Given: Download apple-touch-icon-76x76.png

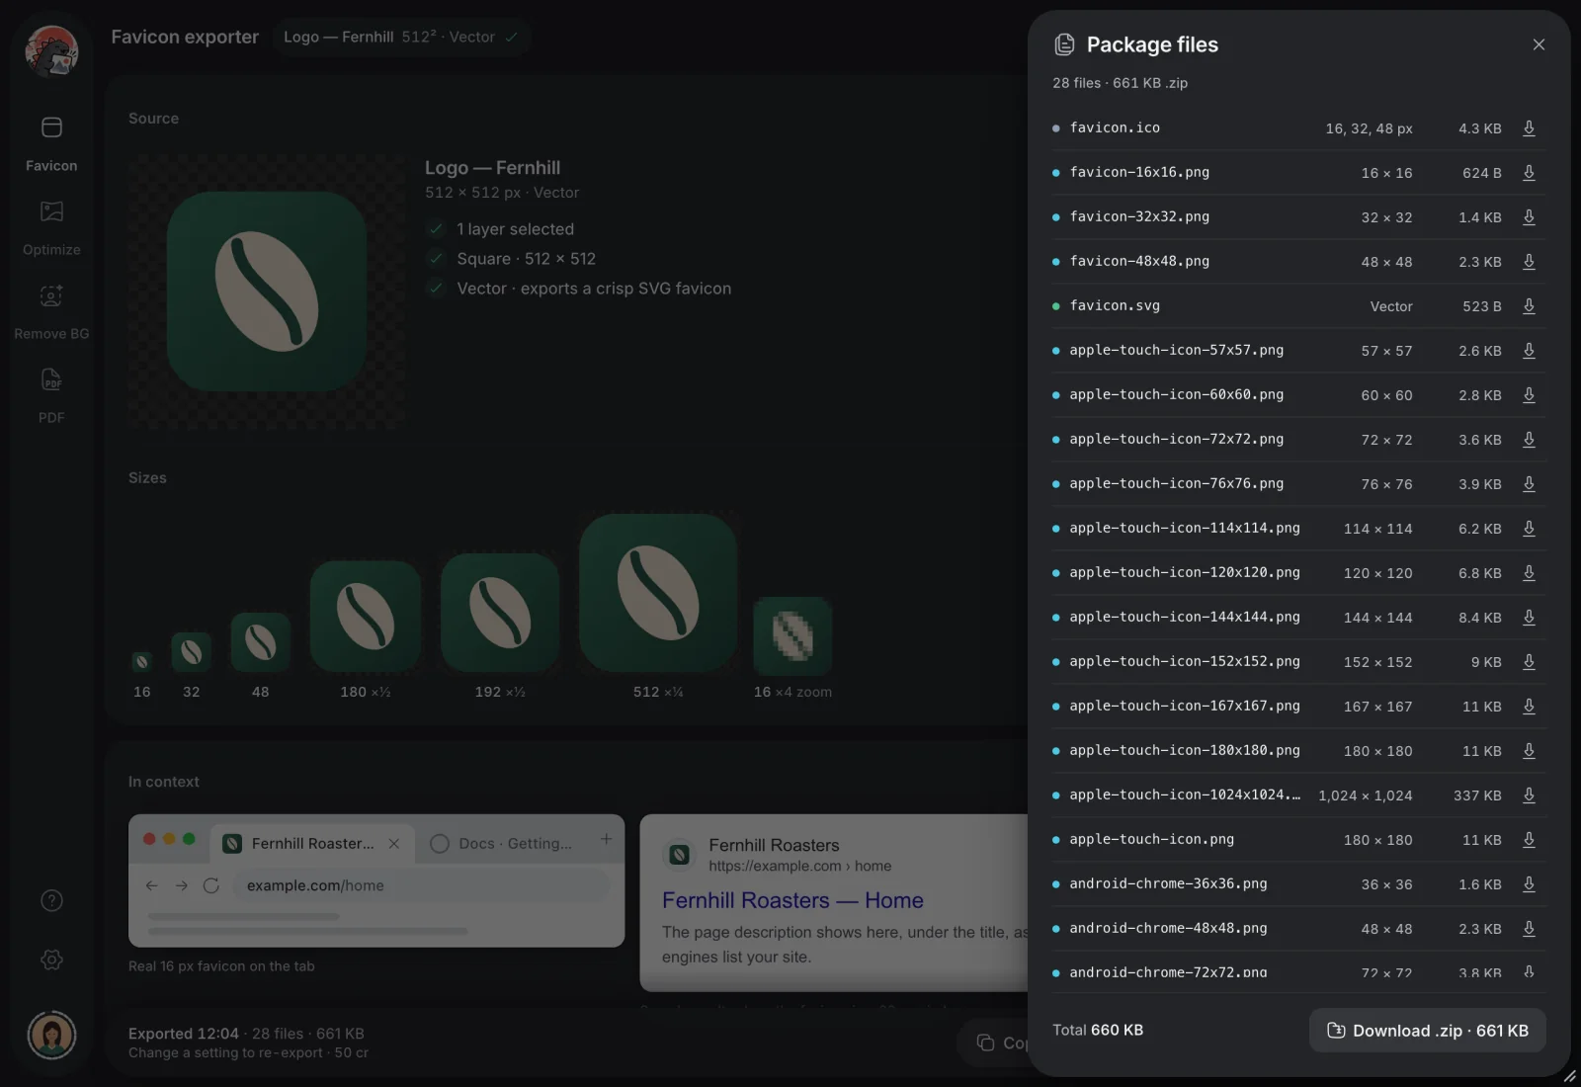Looking at the screenshot, I should (1529, 484).
